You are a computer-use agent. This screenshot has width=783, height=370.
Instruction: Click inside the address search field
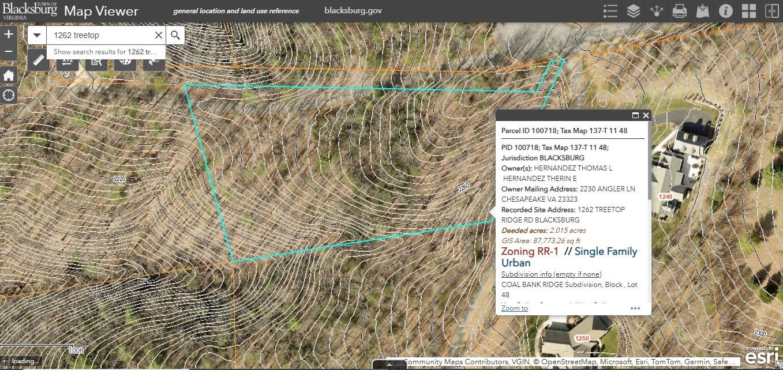pos(101,35)
